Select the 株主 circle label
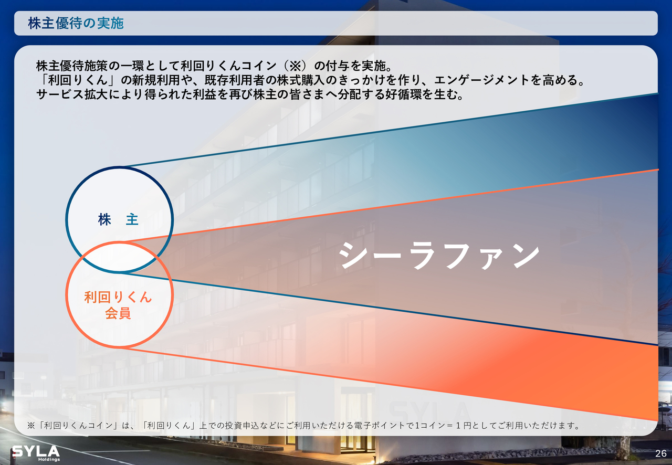This screenshot has height=465, width=672. tap(119, 219)
